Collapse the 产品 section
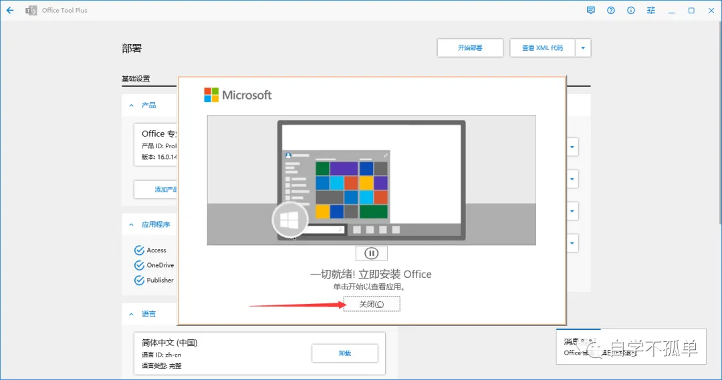 (x=132, y=106)
